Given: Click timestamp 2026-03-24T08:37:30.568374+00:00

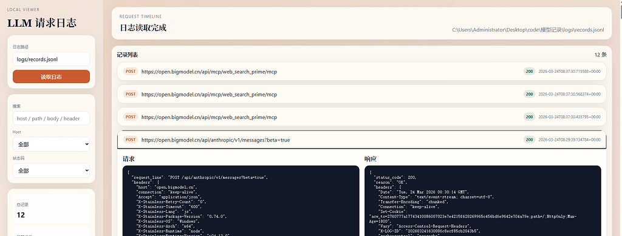Looking at the screenshot, I should (x=569, y=94).
